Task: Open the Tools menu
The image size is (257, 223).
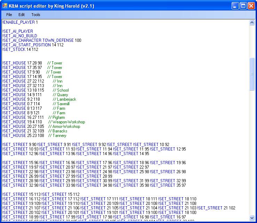Action: click(36, 15)
